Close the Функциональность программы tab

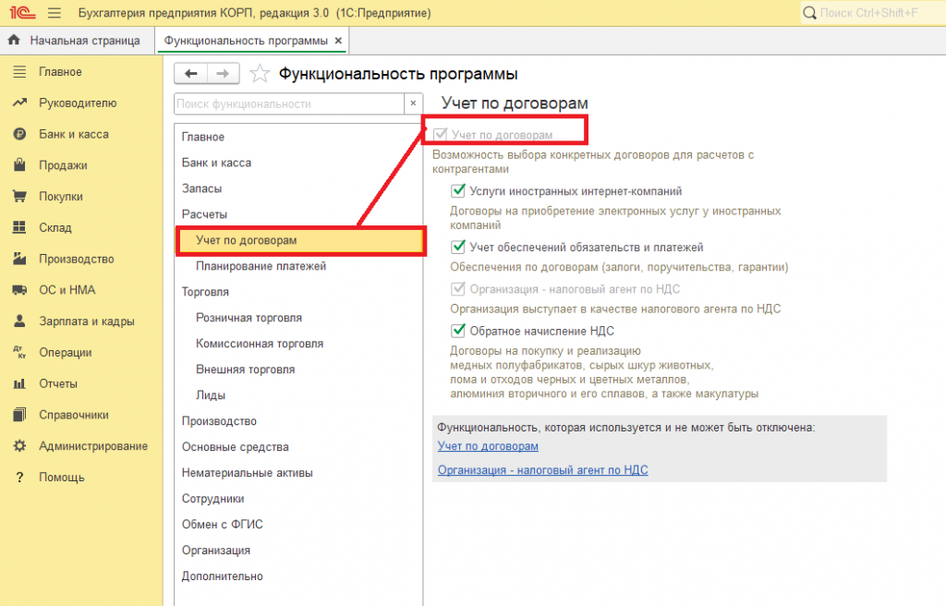(338, 41)
